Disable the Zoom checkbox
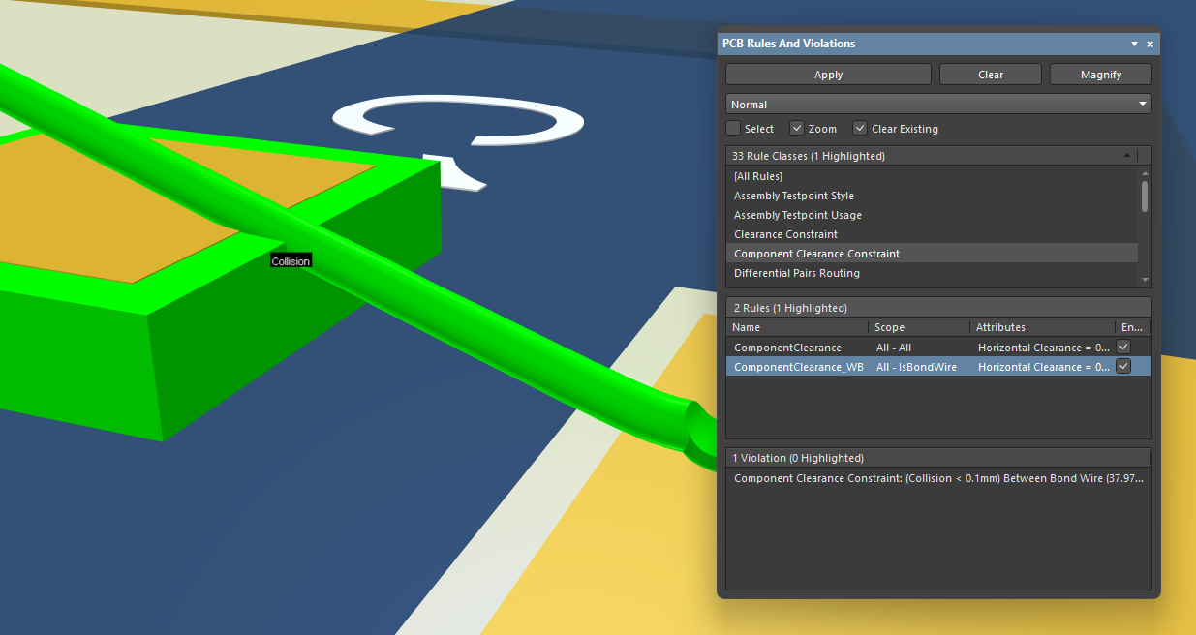1196x635 pixels. (794, 128)
